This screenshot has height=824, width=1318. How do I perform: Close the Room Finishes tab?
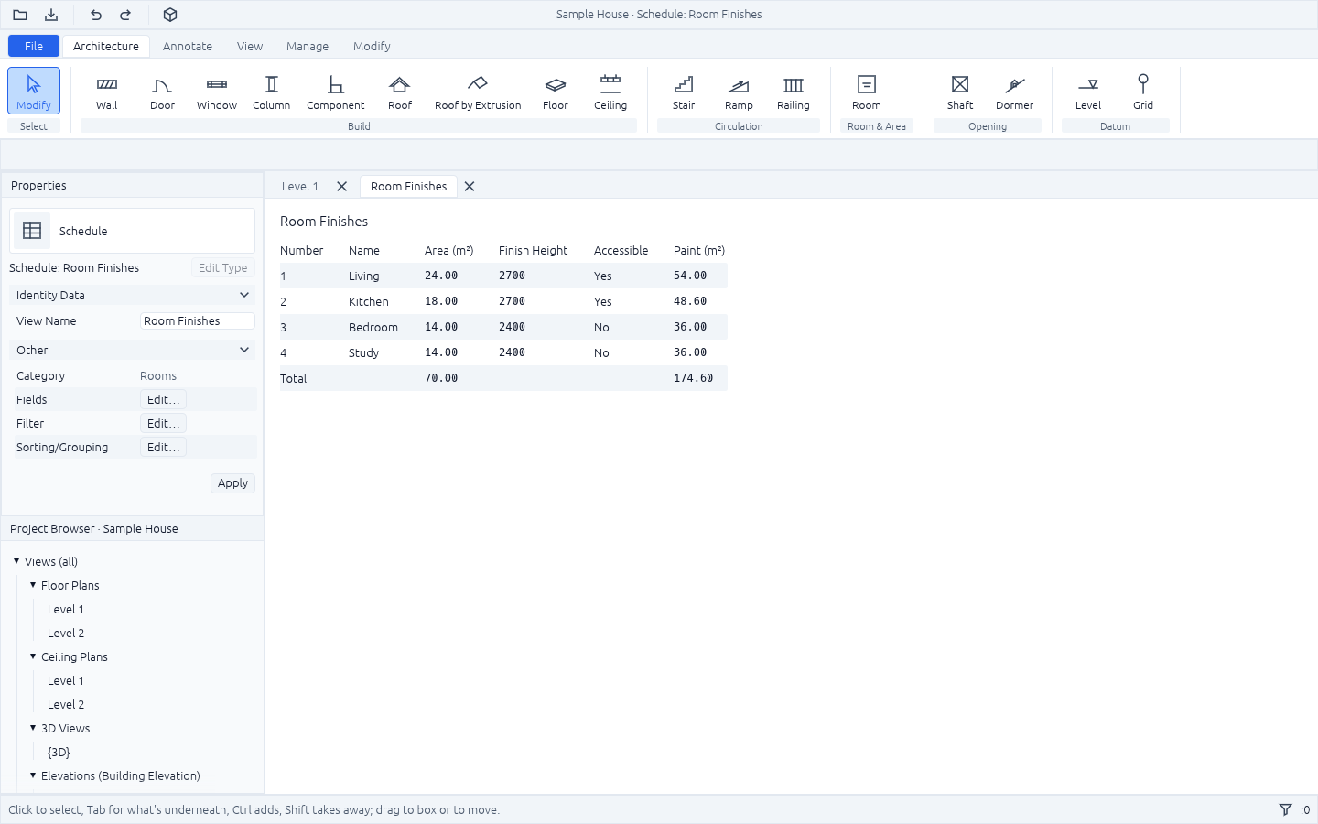pos(470,186)
